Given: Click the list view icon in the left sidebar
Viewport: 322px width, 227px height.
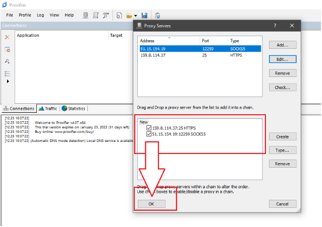Looking at the screenshot, I should click(7, 73).
